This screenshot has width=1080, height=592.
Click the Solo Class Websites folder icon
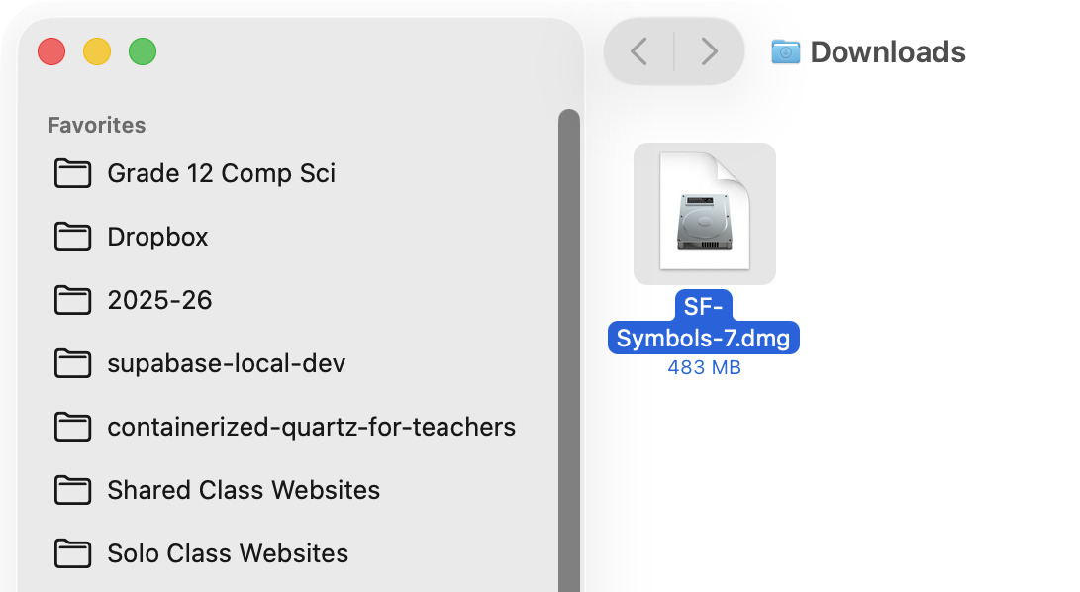pyautogui.click(x=72, y=553)
